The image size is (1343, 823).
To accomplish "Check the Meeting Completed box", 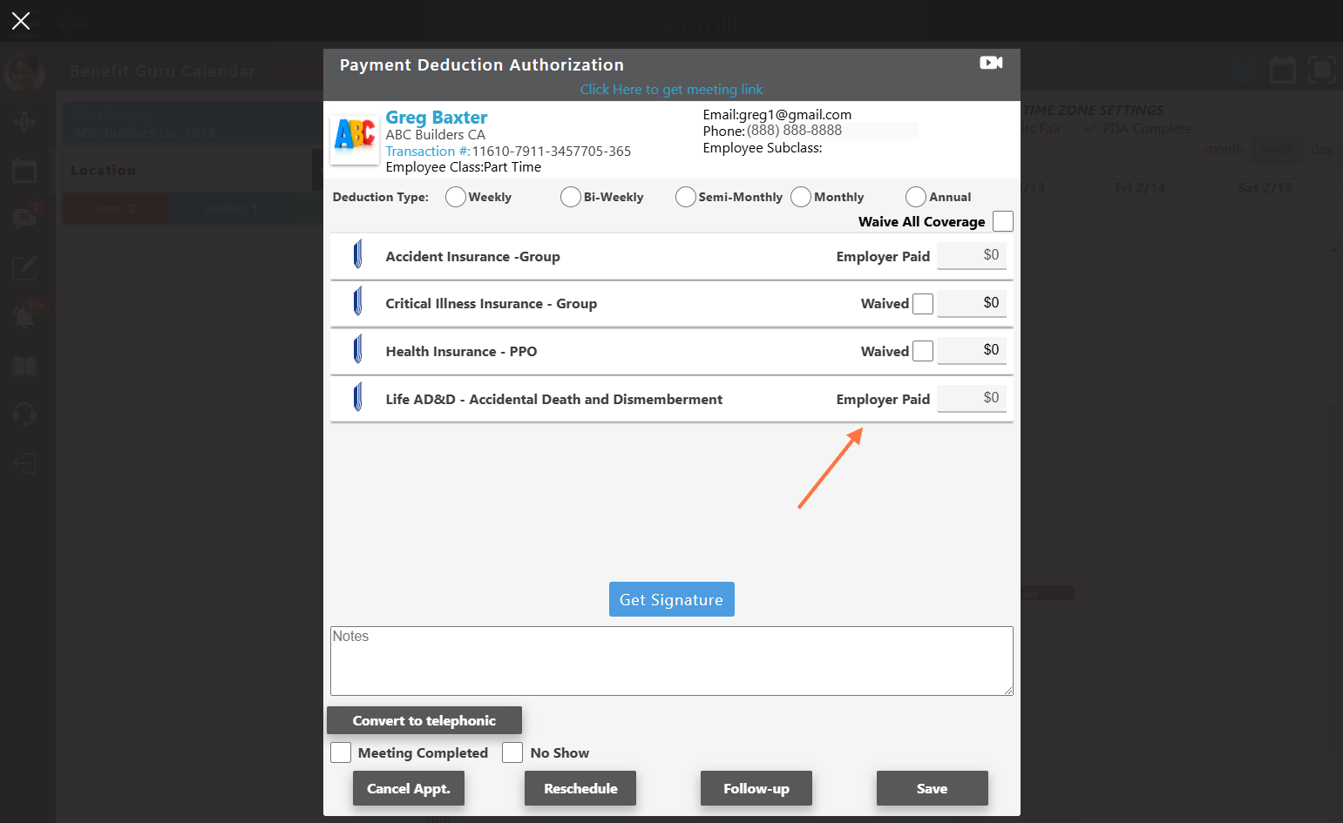I will point(341,752).
